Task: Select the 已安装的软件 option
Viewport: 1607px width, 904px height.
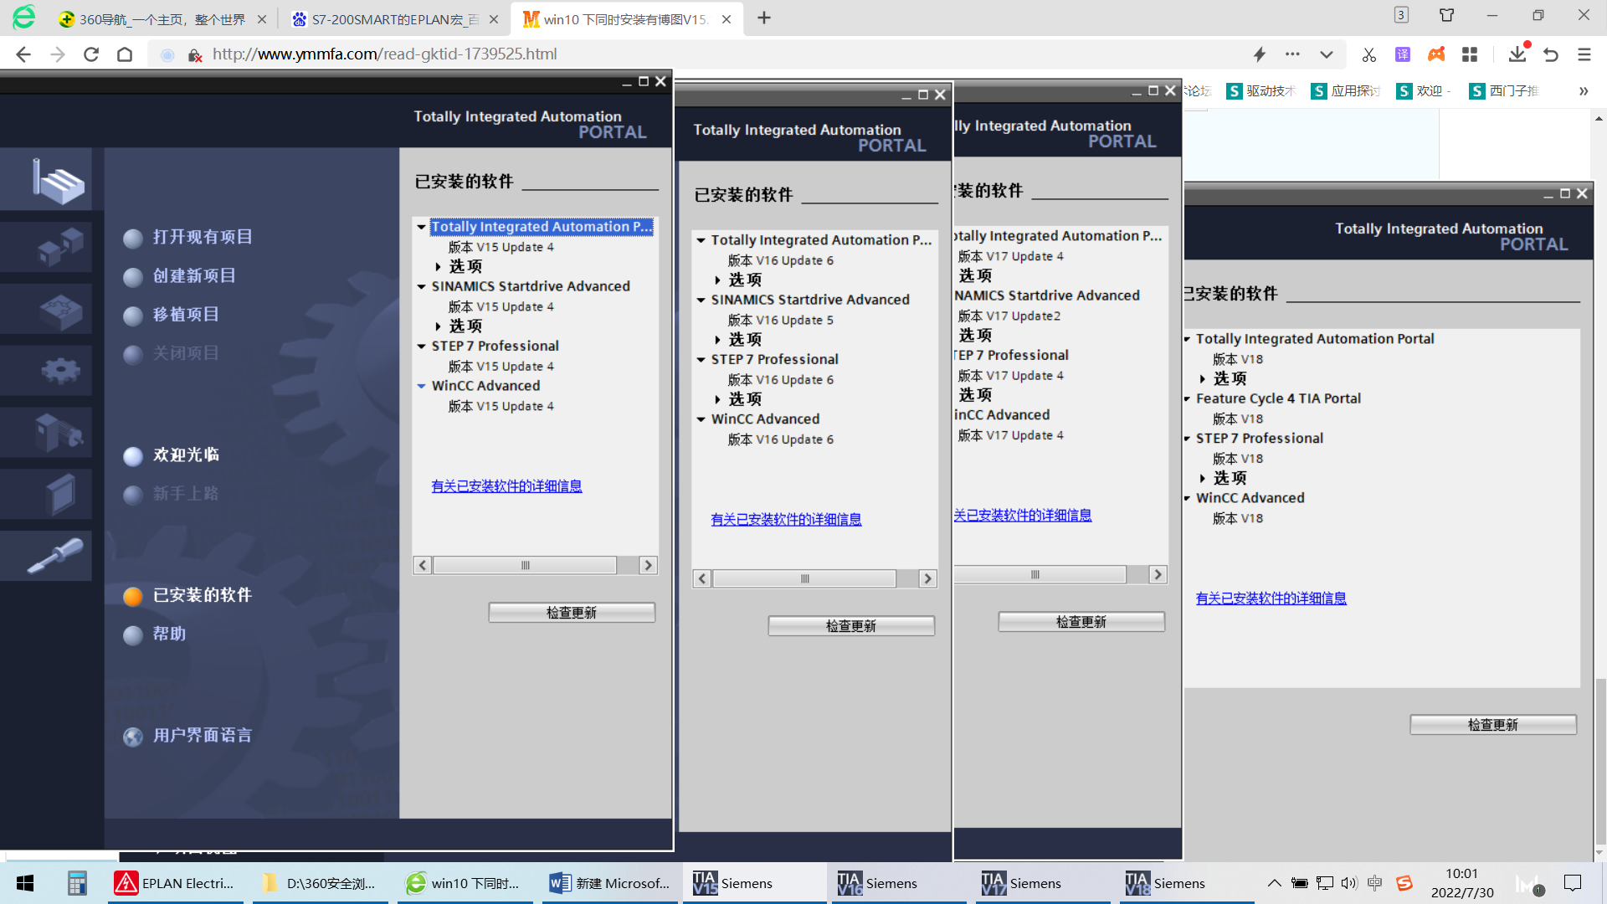Action: click(x=202, y=595)
